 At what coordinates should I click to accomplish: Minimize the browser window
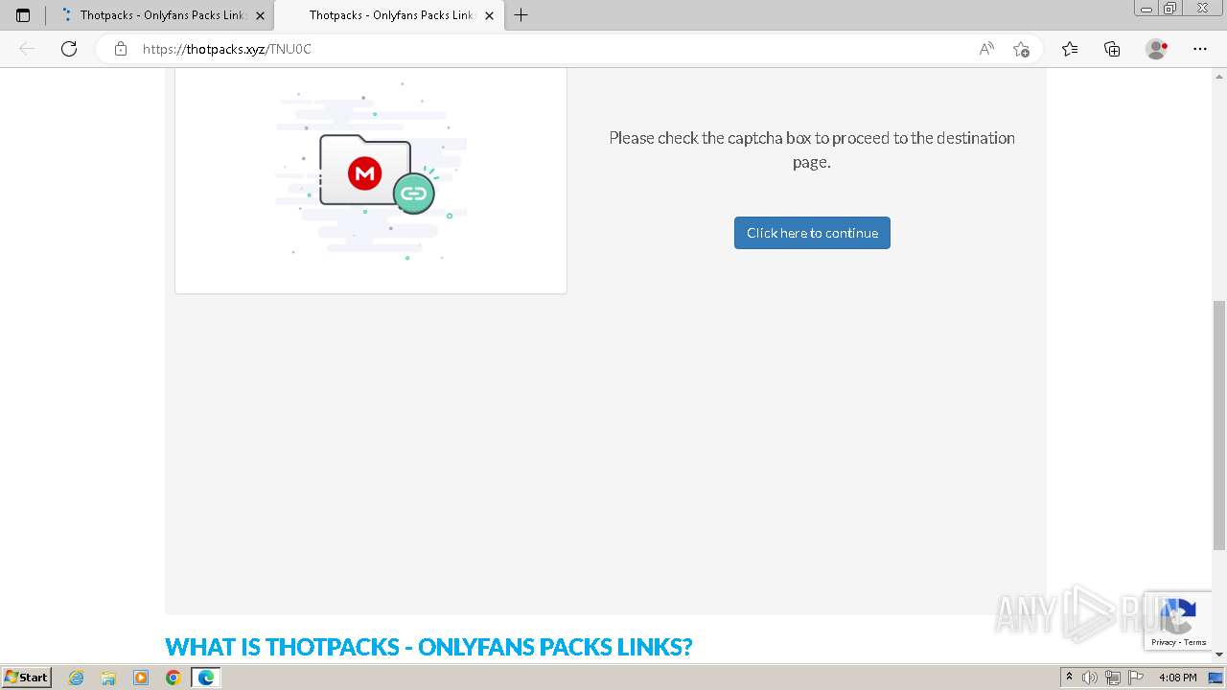[1146, 9]
